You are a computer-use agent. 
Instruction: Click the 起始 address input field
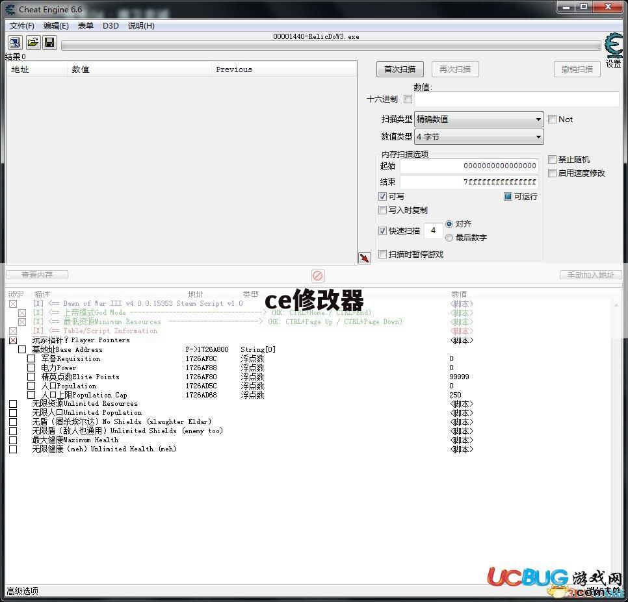[x=469, y=166]
